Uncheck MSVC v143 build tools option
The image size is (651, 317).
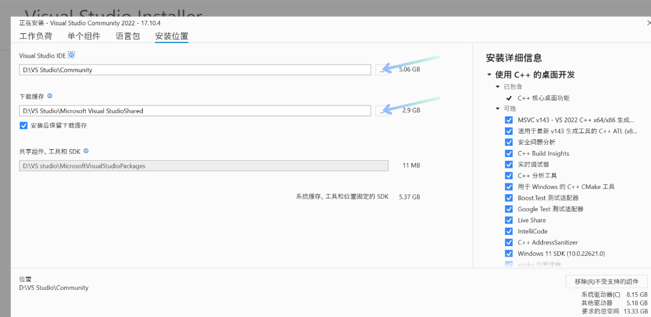pyautogui.click(x=508, y=120)
